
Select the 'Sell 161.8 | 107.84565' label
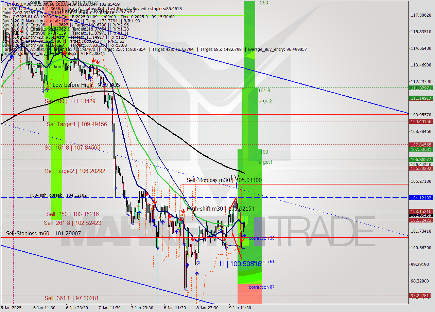72,148
